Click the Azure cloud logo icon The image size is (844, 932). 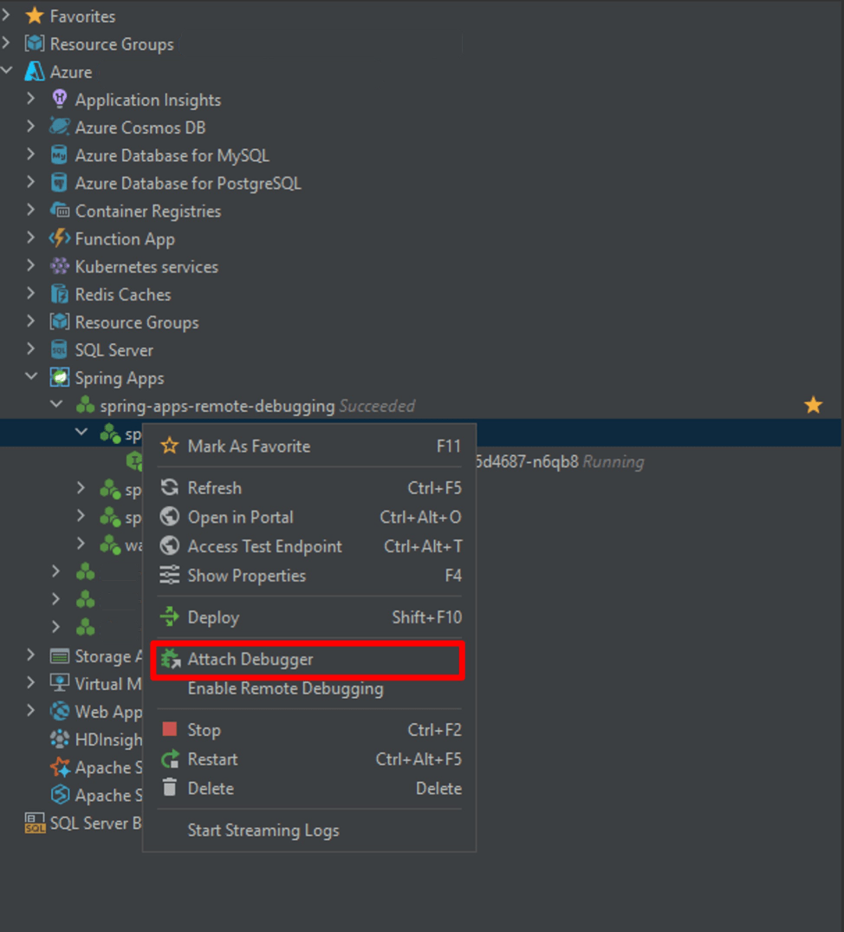point(34,72)
